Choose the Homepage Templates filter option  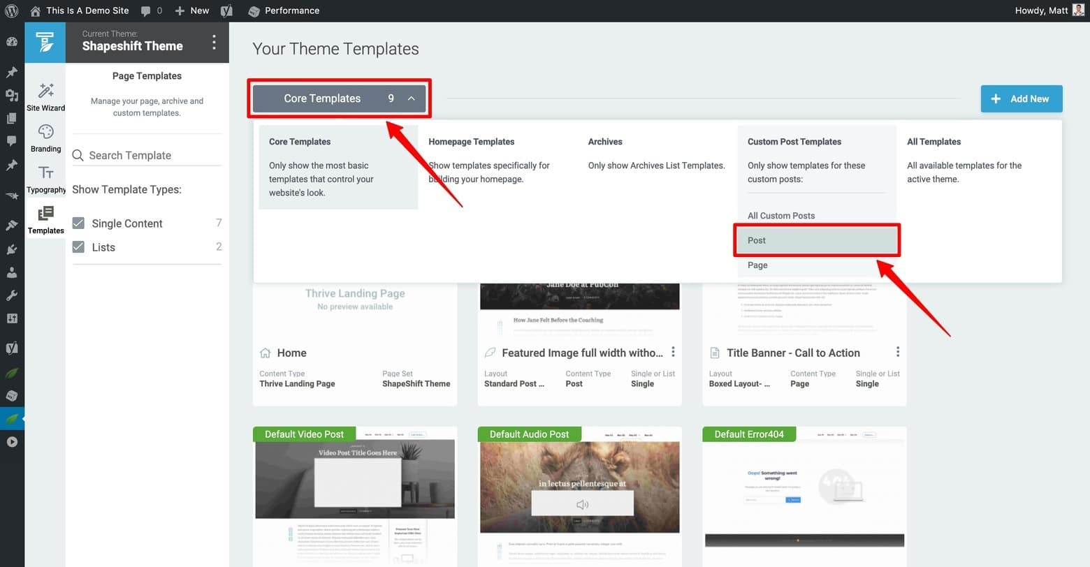pyautogui.click(x=497, y=160)
